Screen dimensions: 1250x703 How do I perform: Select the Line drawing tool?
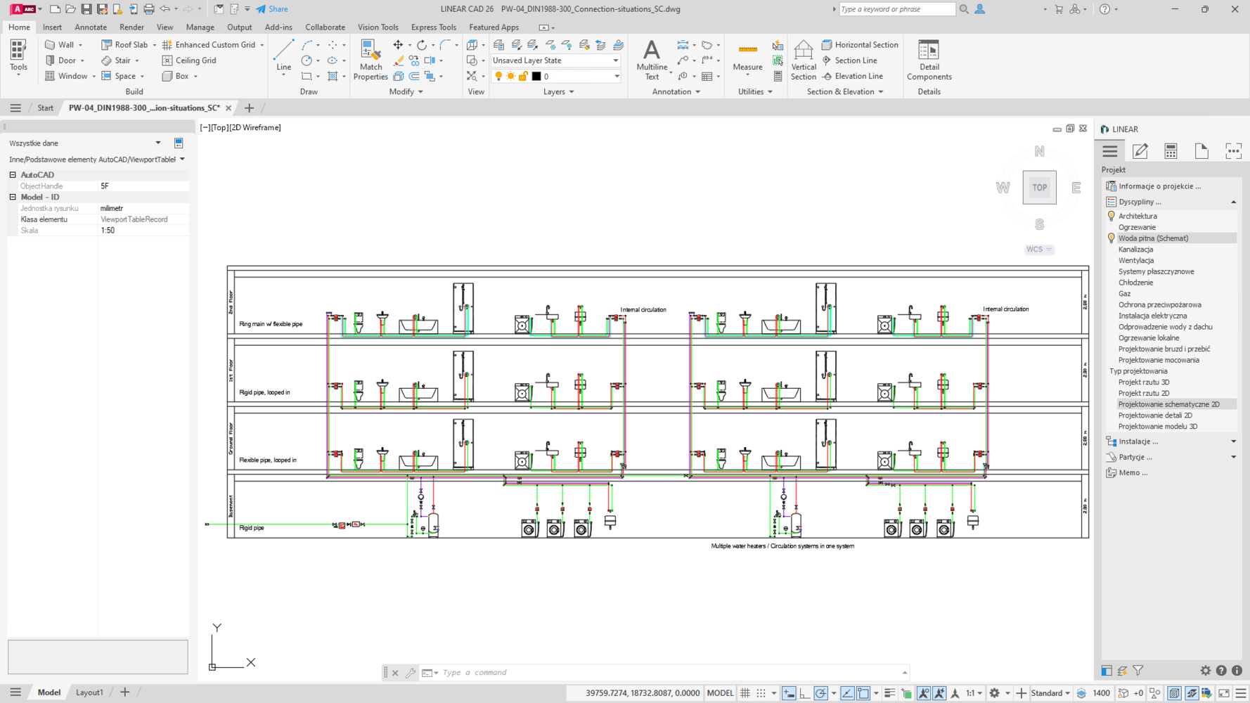coord(283,56)
